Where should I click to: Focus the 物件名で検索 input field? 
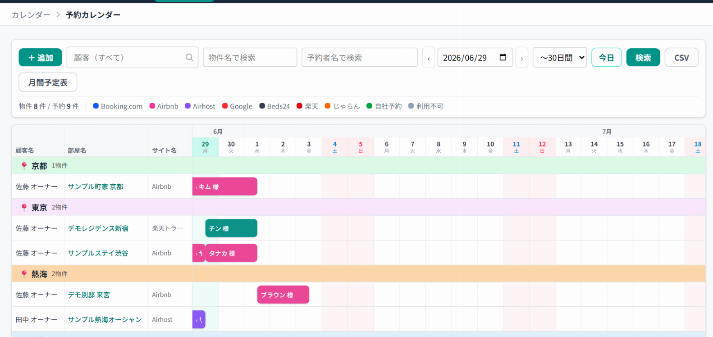(x=250, y=58)
